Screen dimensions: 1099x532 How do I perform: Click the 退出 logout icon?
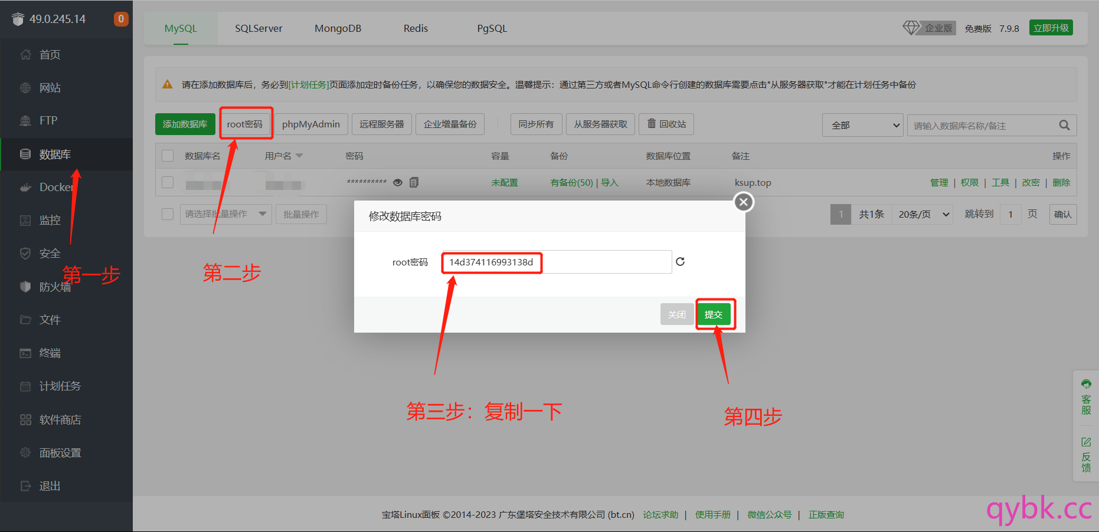coord(25,486)
